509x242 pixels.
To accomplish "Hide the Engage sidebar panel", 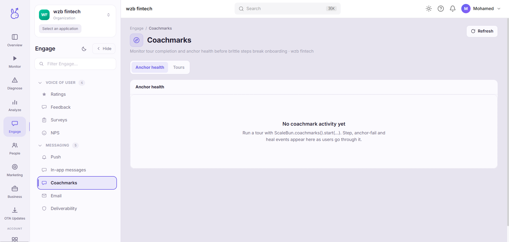I will 104,49.
